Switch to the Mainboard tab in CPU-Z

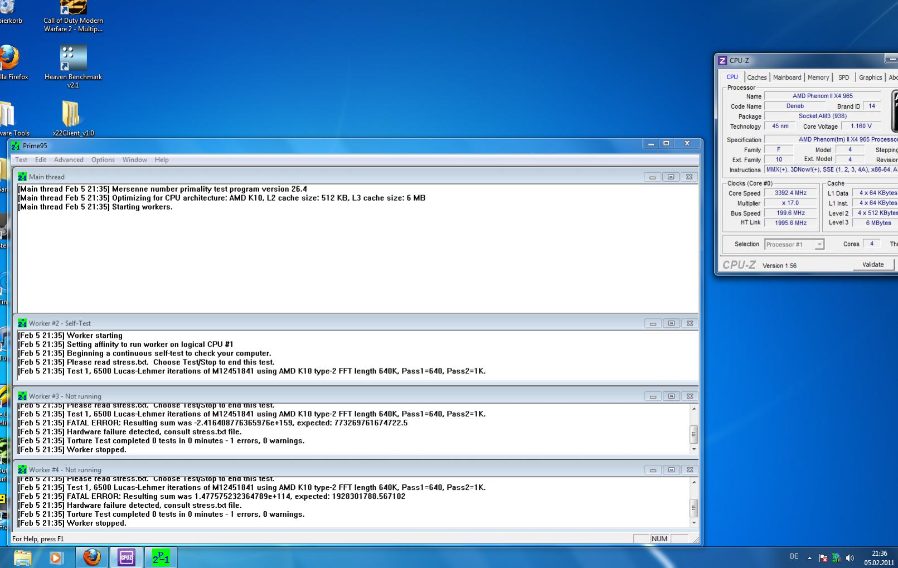coord(787,77)
